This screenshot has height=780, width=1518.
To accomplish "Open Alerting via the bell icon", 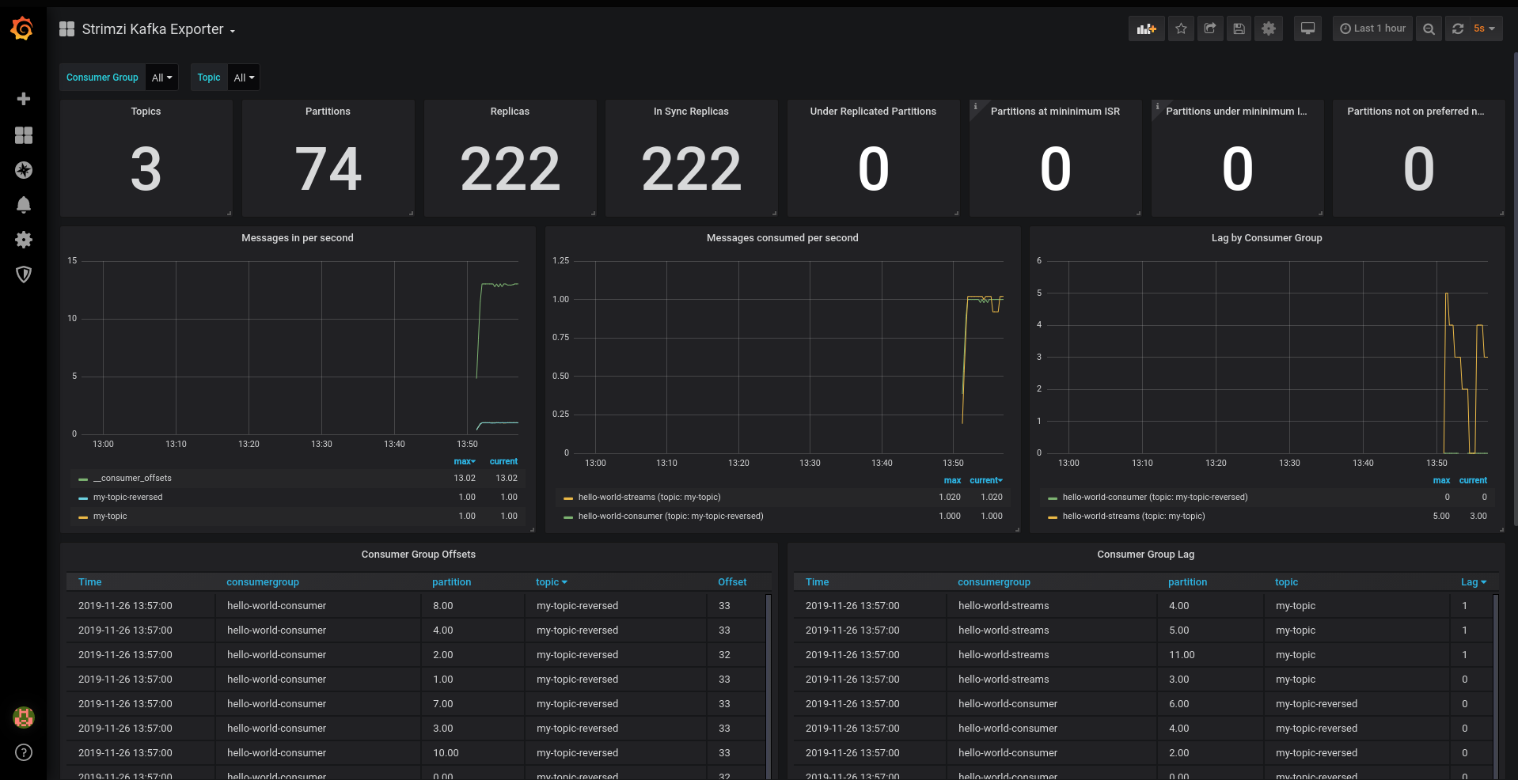I will pyautogui.click(x=24, y=205).
